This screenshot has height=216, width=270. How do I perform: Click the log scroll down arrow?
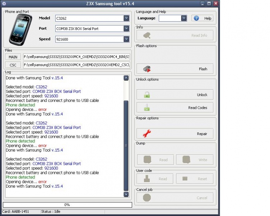click(126, 194)
